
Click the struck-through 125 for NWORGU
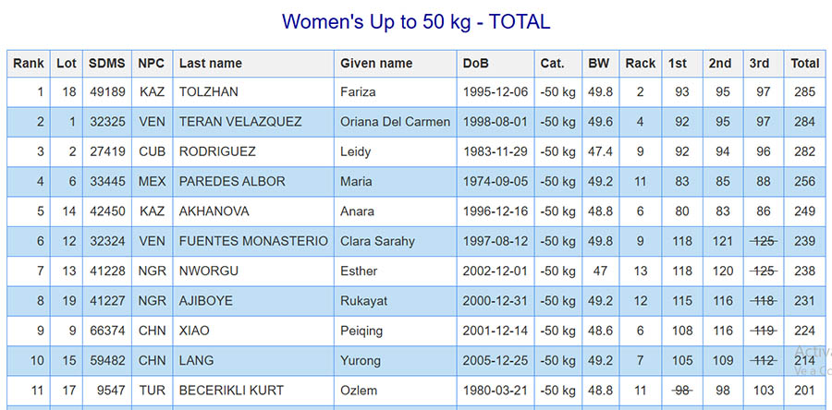(x=763, y=271)
